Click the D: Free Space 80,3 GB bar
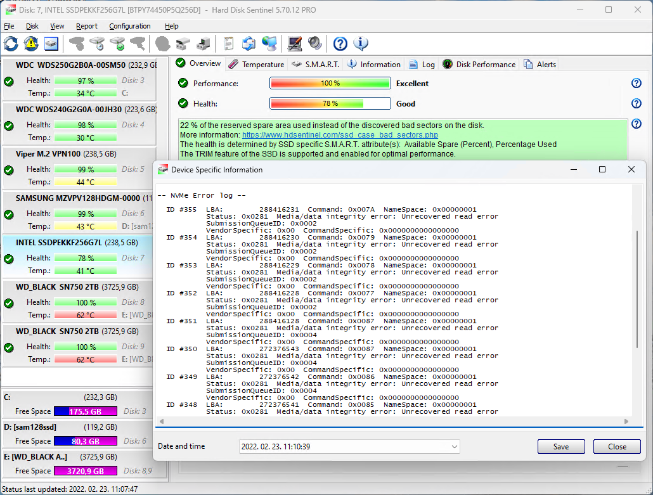This screenshot has height=495, width=653. point(86,441)
